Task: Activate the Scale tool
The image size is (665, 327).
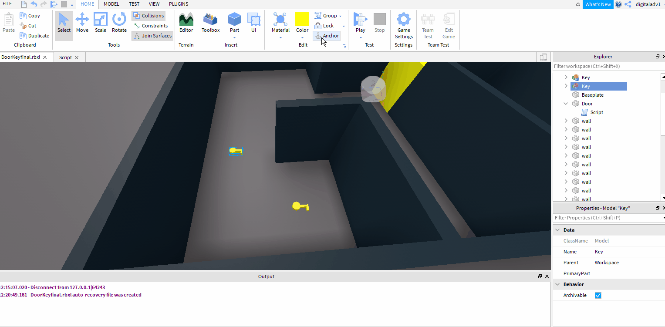Action: 101,23
